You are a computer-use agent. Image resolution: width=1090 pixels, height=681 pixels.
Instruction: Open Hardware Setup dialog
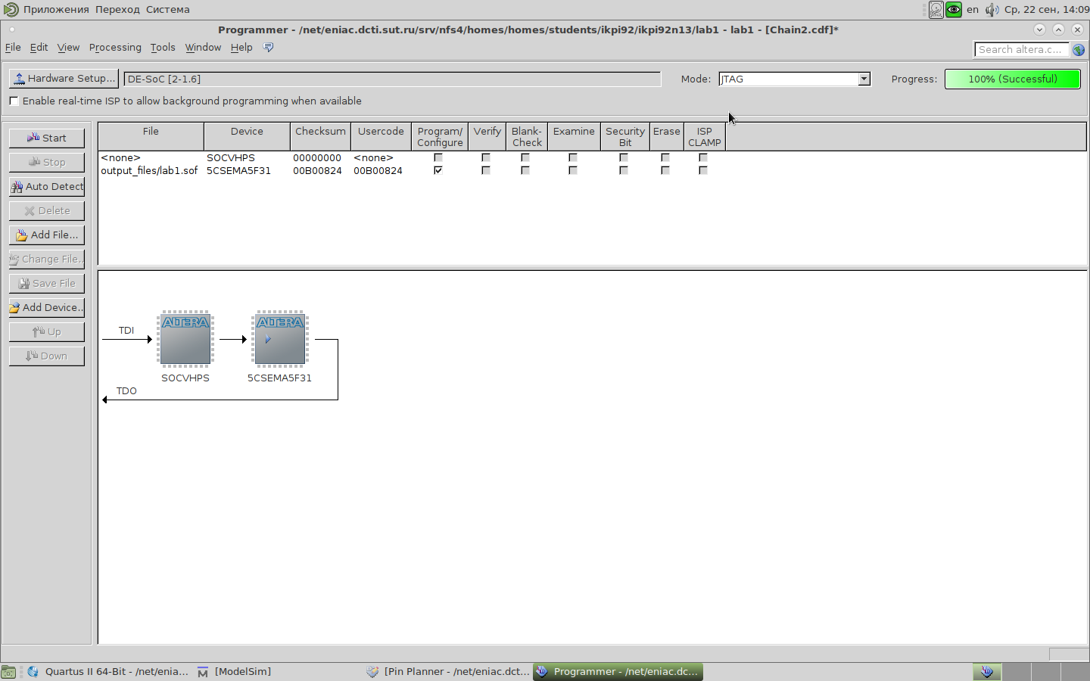(64, 79)
